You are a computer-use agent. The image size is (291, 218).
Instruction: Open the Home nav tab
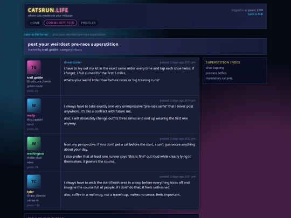[x=35, y=23]
